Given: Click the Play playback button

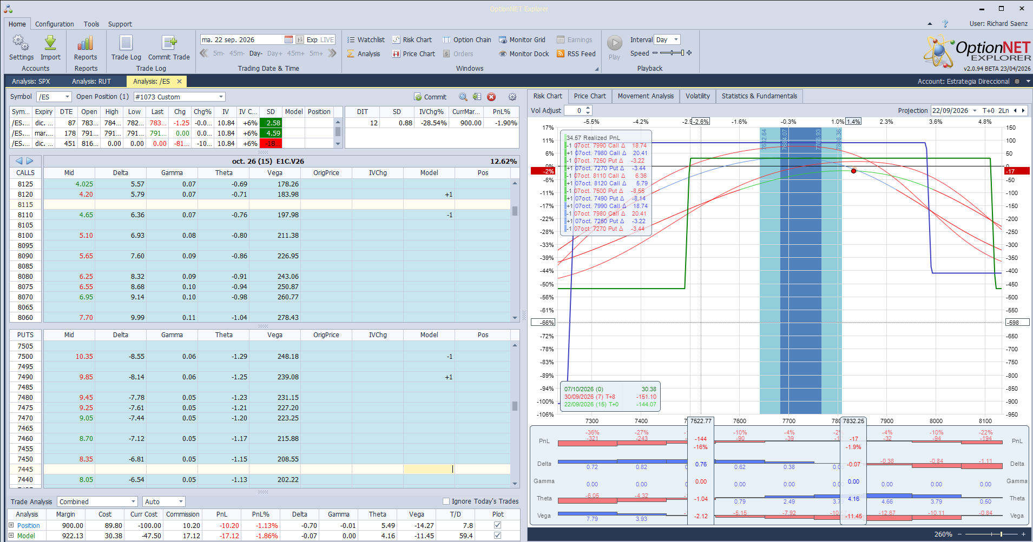Looking at the screenshot, I should (614, 48).
